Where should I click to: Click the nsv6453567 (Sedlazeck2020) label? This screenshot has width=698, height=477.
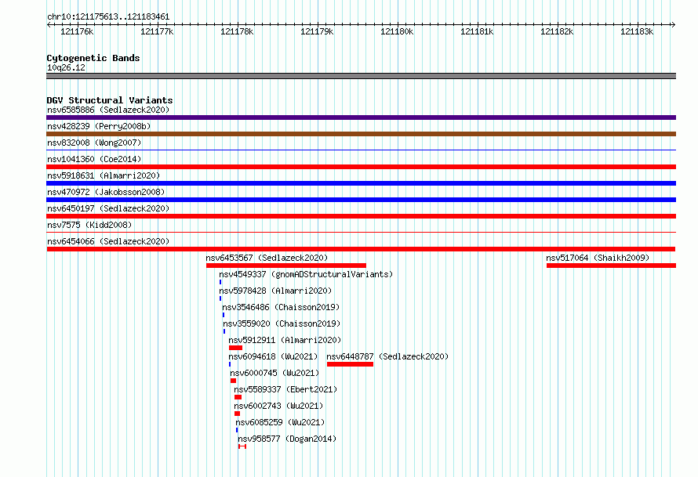pos(267,258)
